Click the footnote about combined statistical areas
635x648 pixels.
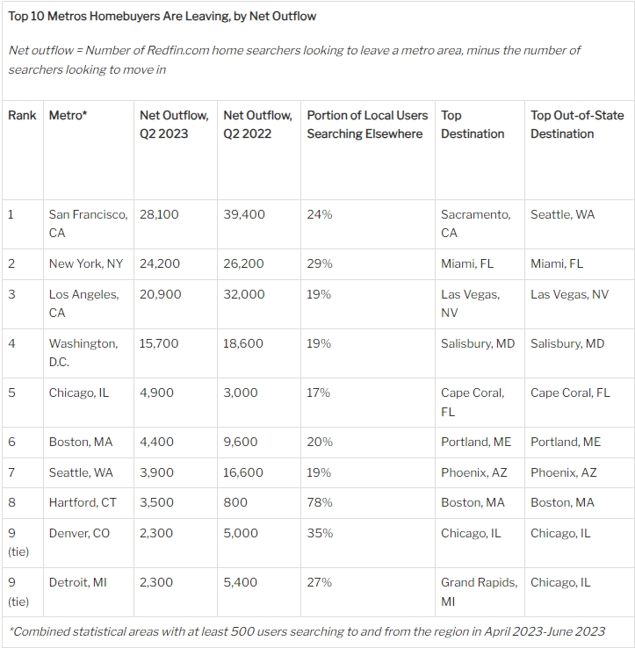(x=307, y=631)
